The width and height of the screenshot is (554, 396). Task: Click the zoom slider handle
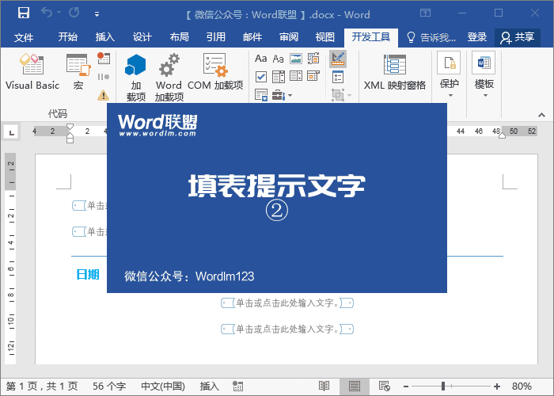pyautogui.click(x=443, y=386)
